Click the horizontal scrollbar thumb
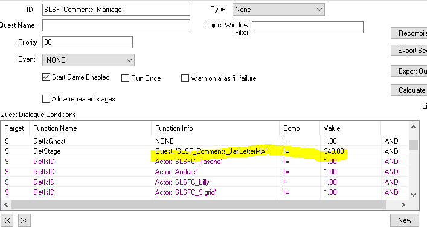This screenshot has height=231, width=427. 199,204
